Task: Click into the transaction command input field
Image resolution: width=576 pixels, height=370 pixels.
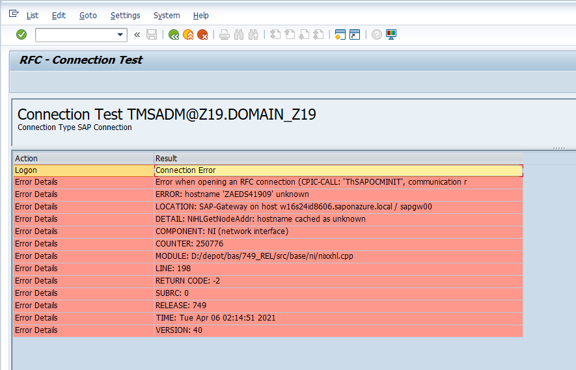Action: point(75,34)
